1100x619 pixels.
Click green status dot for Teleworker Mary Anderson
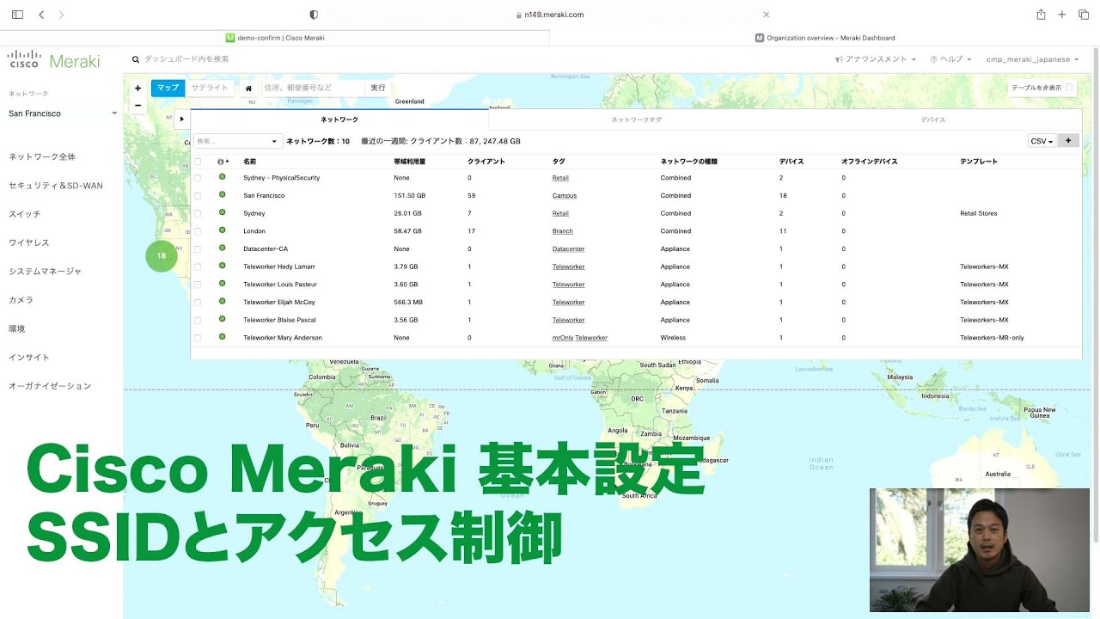coord(222,336)
